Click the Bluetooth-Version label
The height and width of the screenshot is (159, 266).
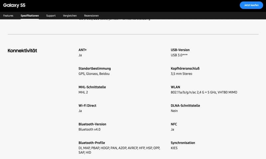(92, 124)
